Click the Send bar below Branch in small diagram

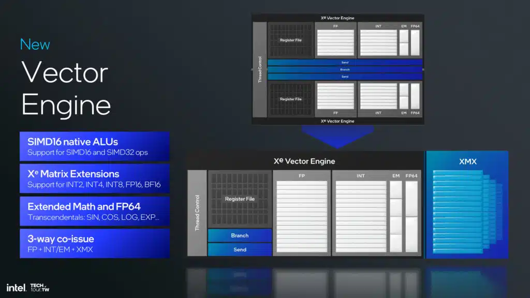click(x=345, y=77)
